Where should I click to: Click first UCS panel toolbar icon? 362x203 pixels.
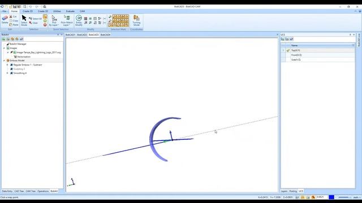point(283,39)
